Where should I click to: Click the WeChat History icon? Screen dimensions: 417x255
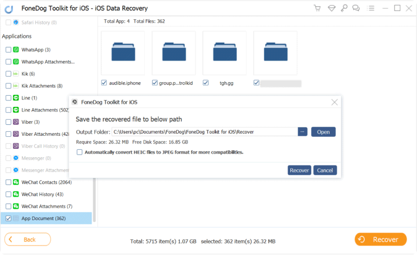[16, 194]
